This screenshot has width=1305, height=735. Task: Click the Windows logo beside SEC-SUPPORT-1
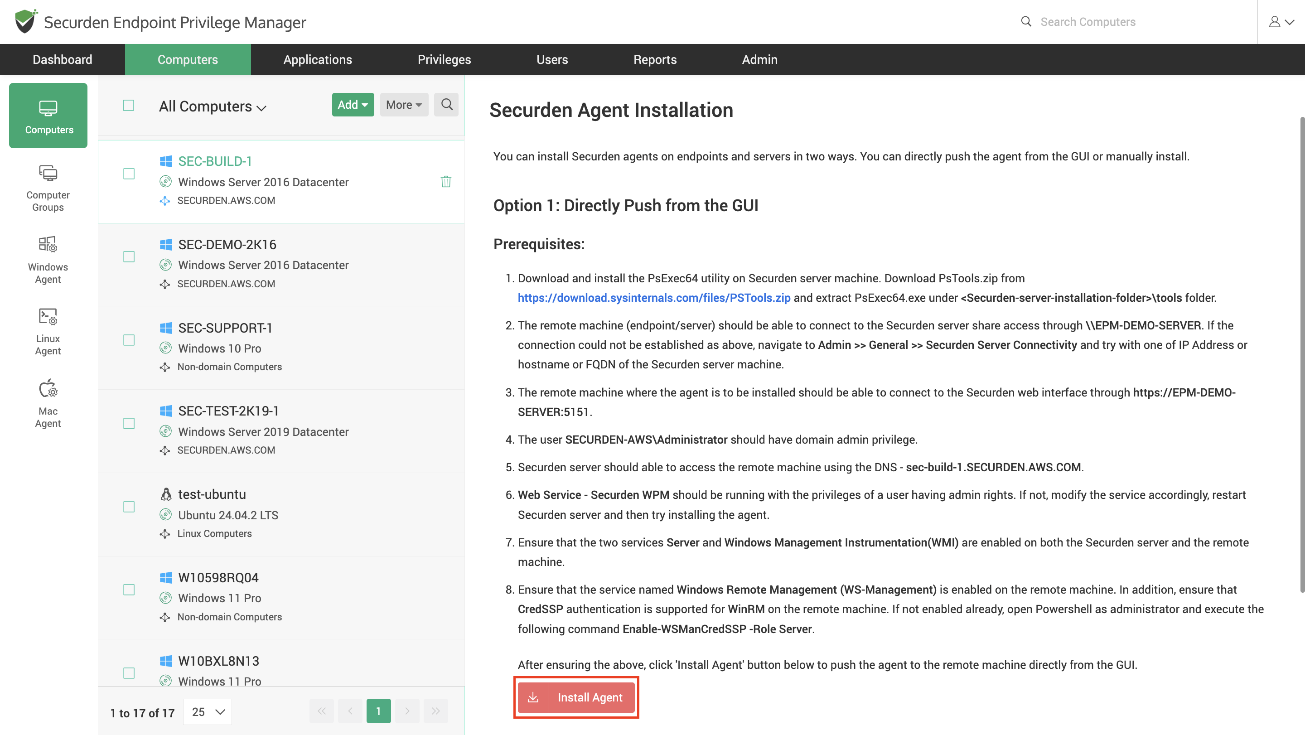point(166,328)
